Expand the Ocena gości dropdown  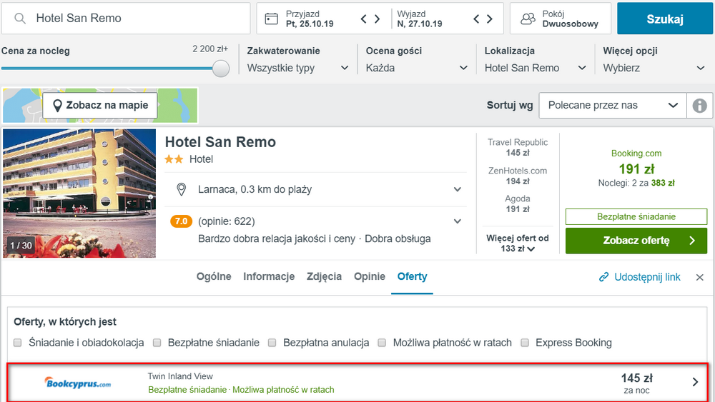point(417,68)
